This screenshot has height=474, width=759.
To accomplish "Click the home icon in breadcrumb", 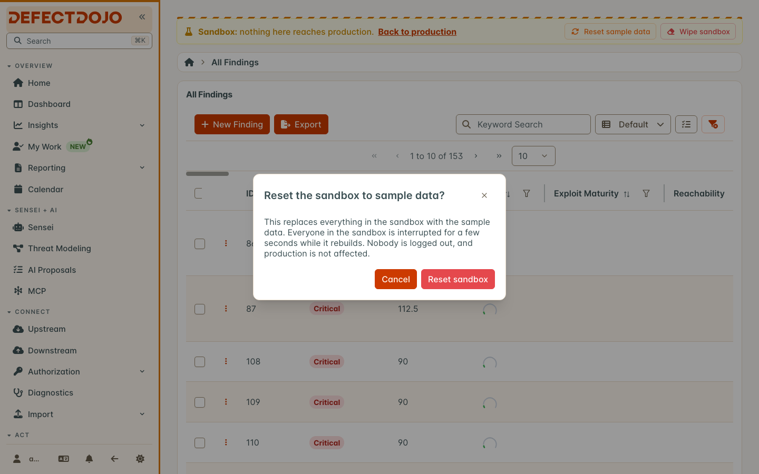I will tap(189, 62).
